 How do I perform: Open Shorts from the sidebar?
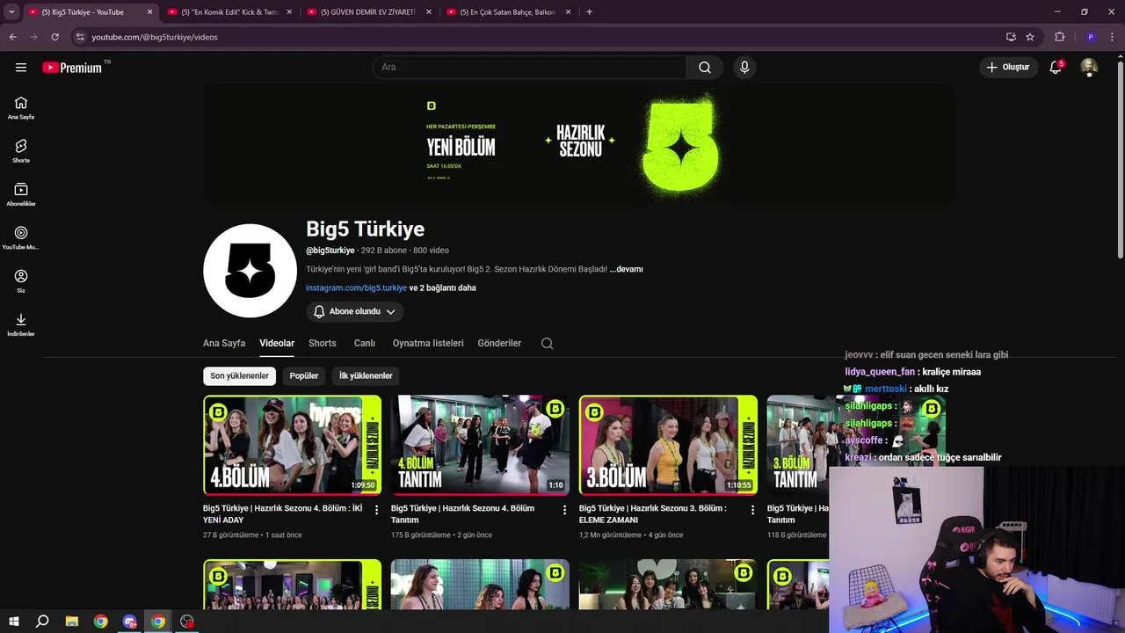click(x=21, y=151)
